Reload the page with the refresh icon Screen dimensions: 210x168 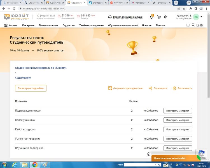(14, 8)
